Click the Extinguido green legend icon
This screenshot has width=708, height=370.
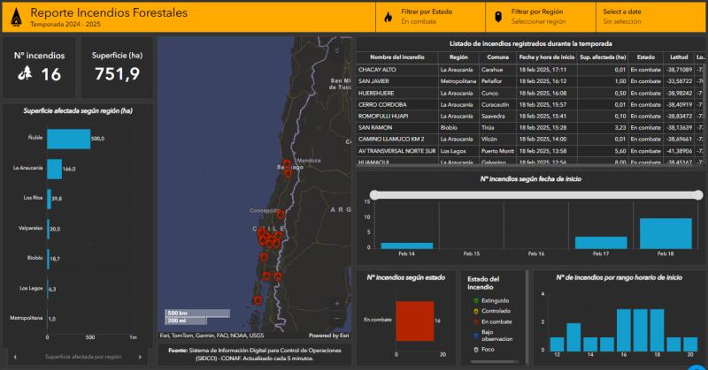coord(476,300)
